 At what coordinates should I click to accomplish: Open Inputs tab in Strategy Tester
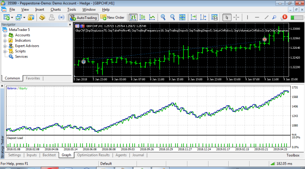[x=31, y=155]
